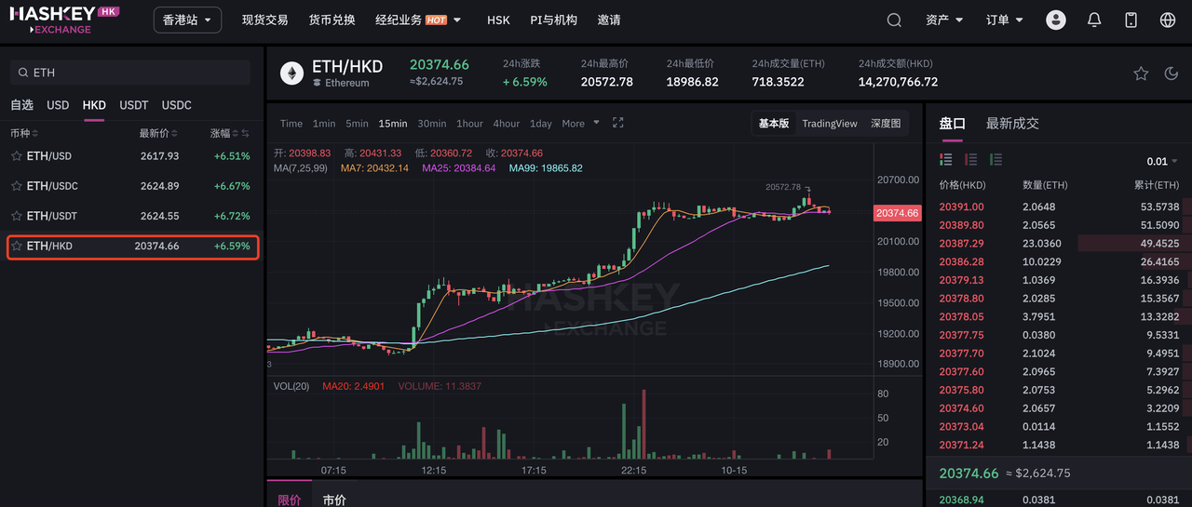Open the user profile avatar icon
1192x507 pixels.
point(1055,20)
